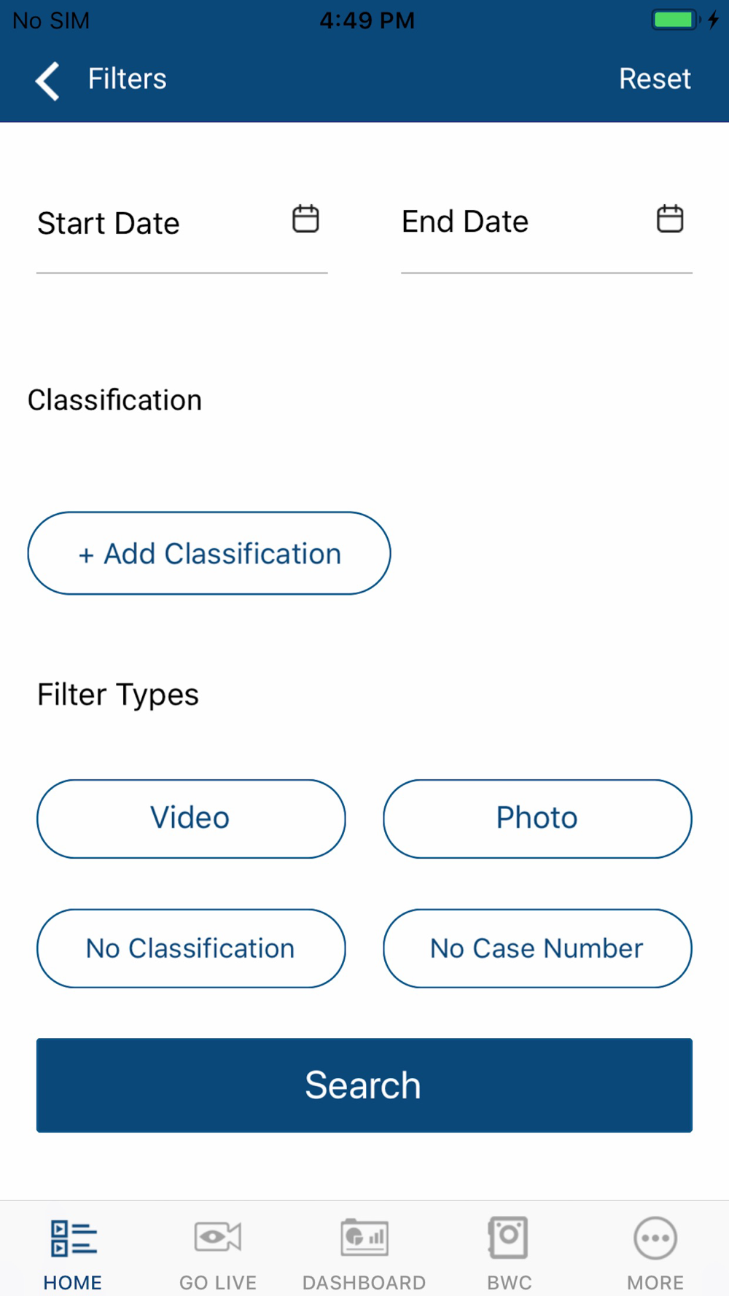Open the End Date calendar icon
This screenshot has width=729, height=1296.
(x=670, y=219)
